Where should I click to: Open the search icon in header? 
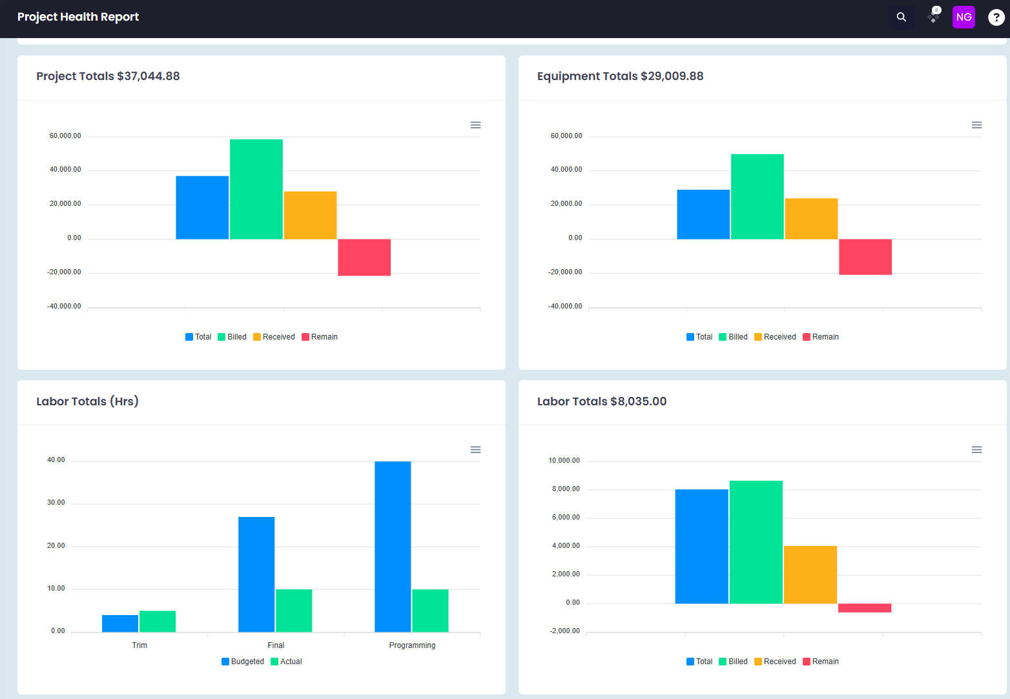click(x=902, y=17)
